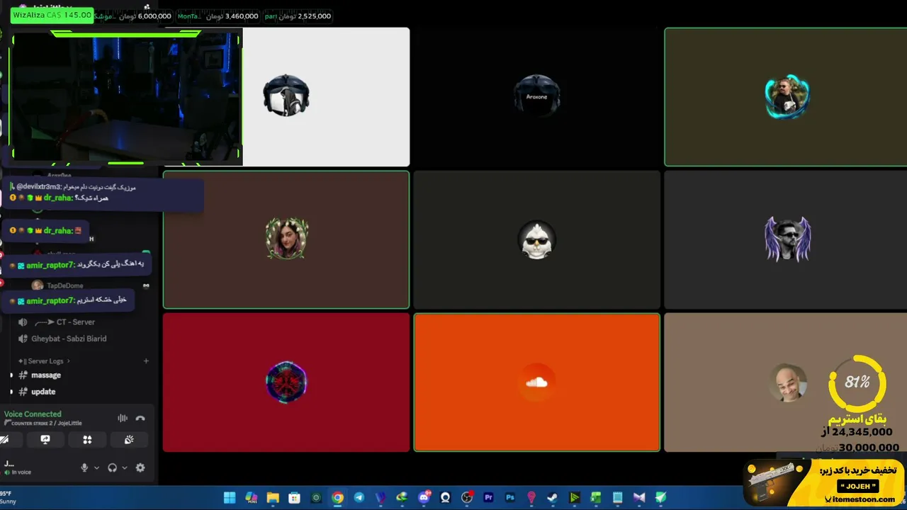
Task: Open Microsoft Store from the taskbar
Action: (294, 497)
